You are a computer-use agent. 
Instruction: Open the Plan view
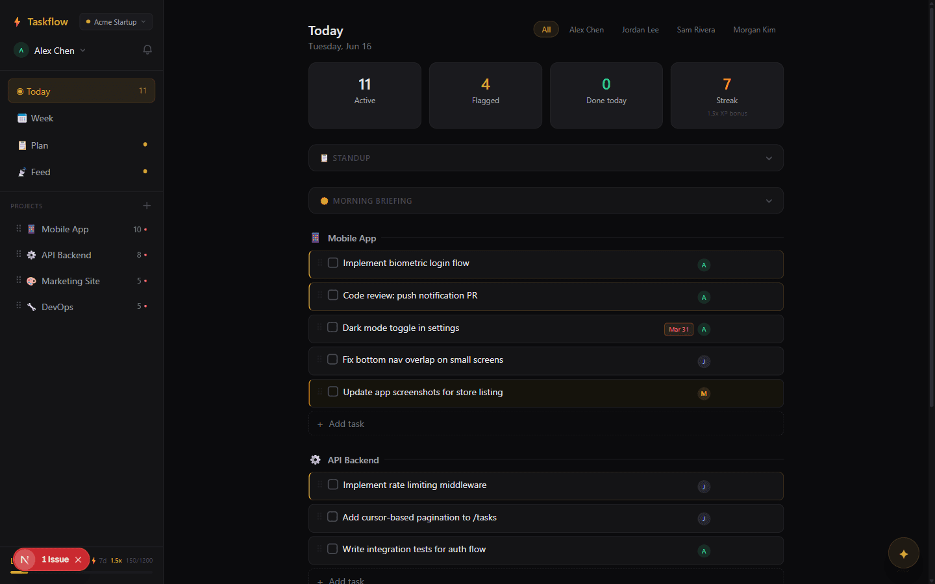tap(81, 145)
